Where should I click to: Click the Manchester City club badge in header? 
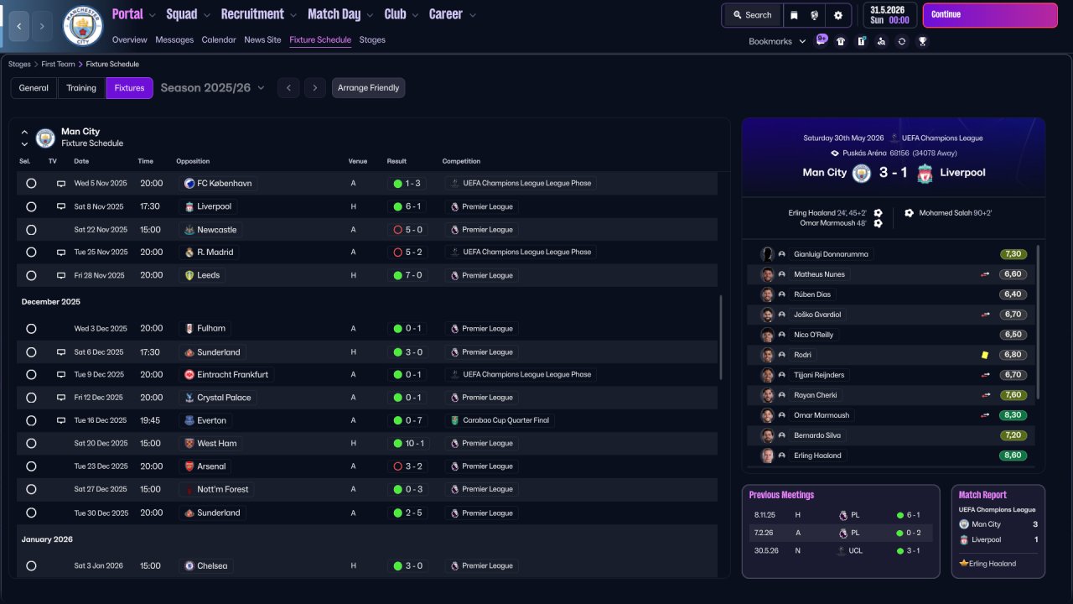pos(83,26)
